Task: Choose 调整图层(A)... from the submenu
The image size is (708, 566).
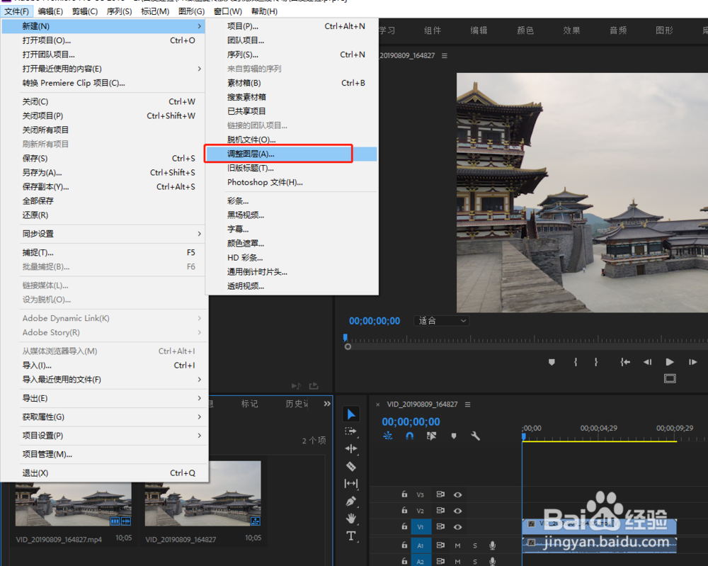Action: [291, 154]
